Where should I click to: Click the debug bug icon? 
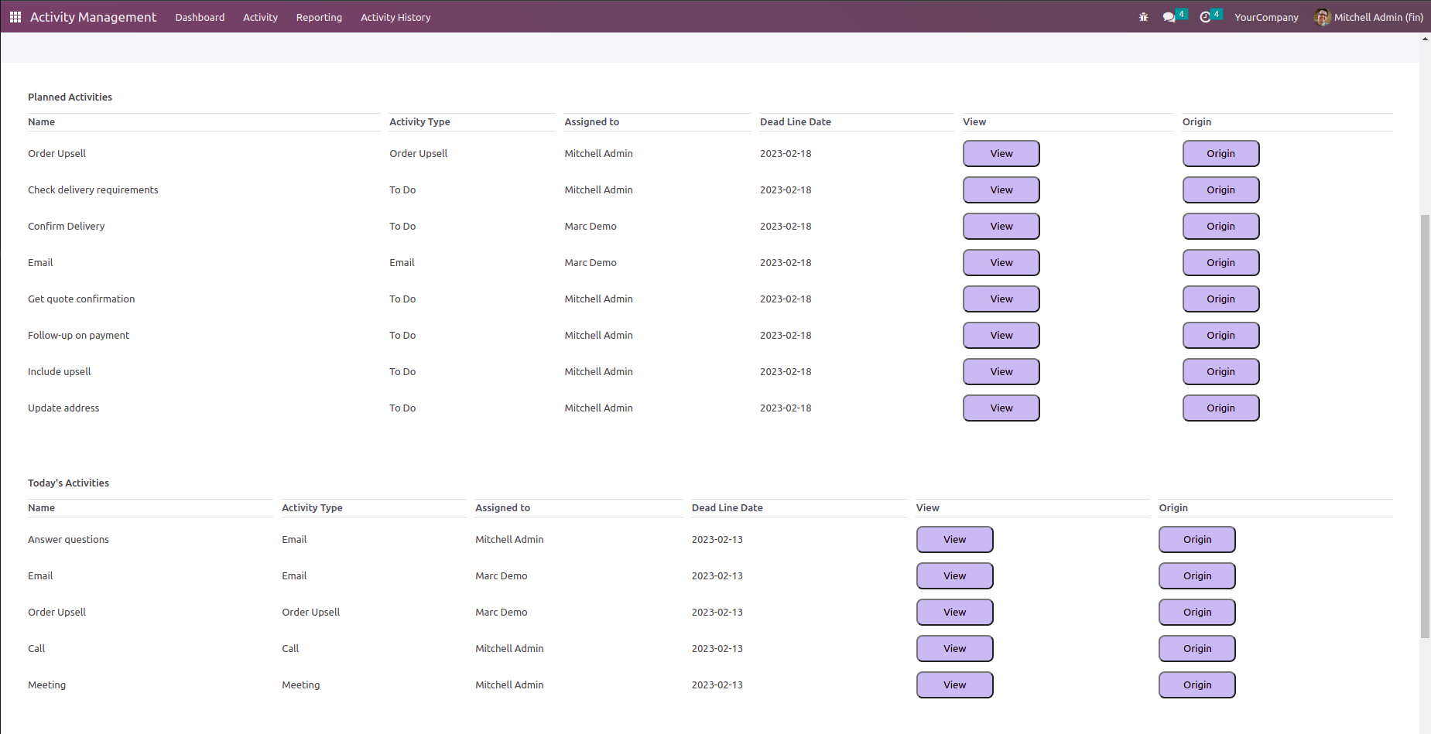[x=1143, y=17]
